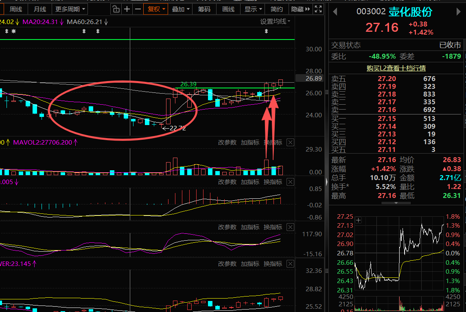
Task: Click 加指标 in the panel with 117.90 scale
Action: click(x=250, y=227)
